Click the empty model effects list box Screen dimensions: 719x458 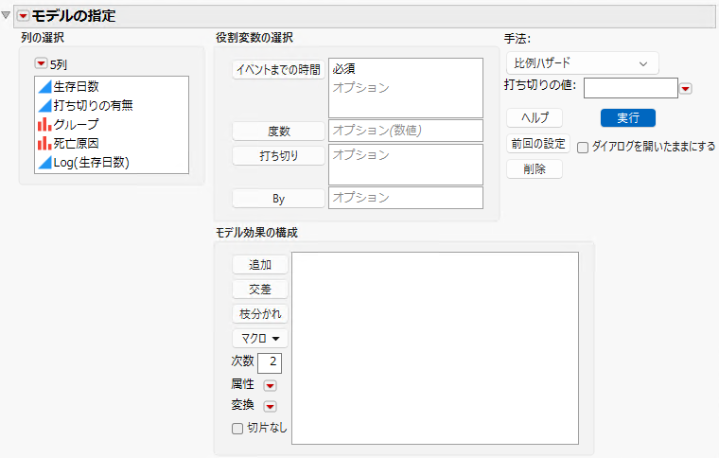435,348
